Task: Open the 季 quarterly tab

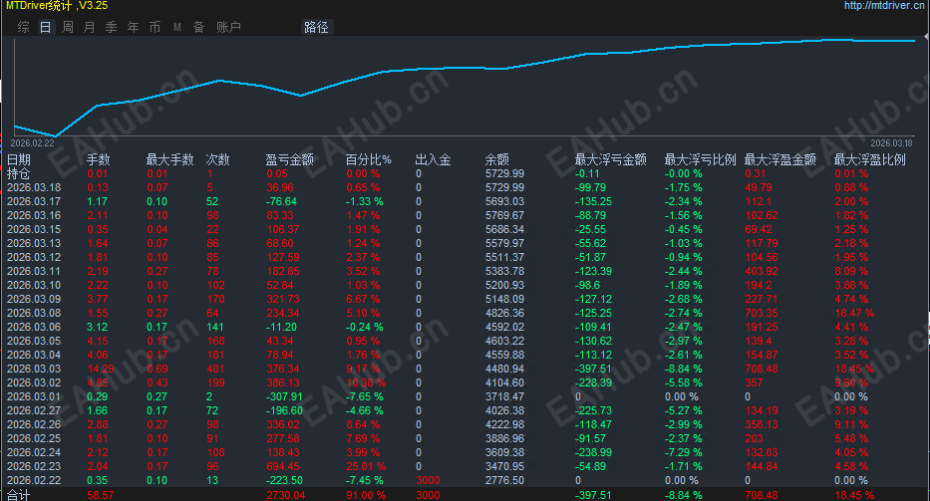Action: pyautogui.click(x=111, y=27)
